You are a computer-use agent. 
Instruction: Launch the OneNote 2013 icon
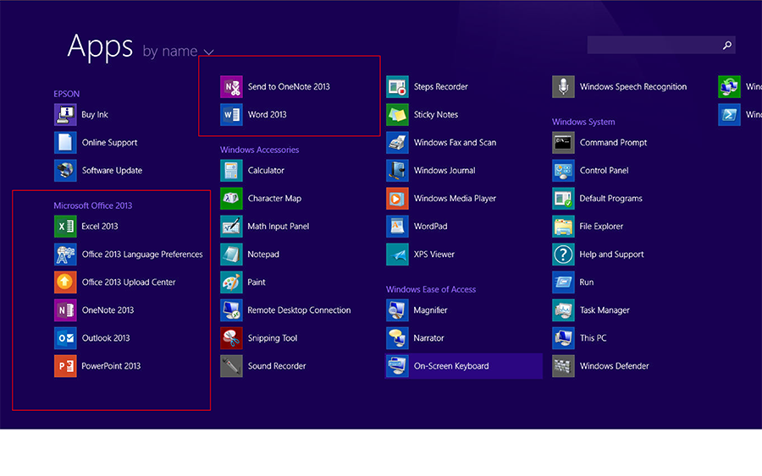pyautogui.click(x=65, y=310)
